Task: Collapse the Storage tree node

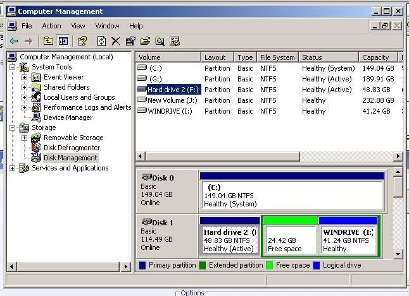Action: [12, 127]
